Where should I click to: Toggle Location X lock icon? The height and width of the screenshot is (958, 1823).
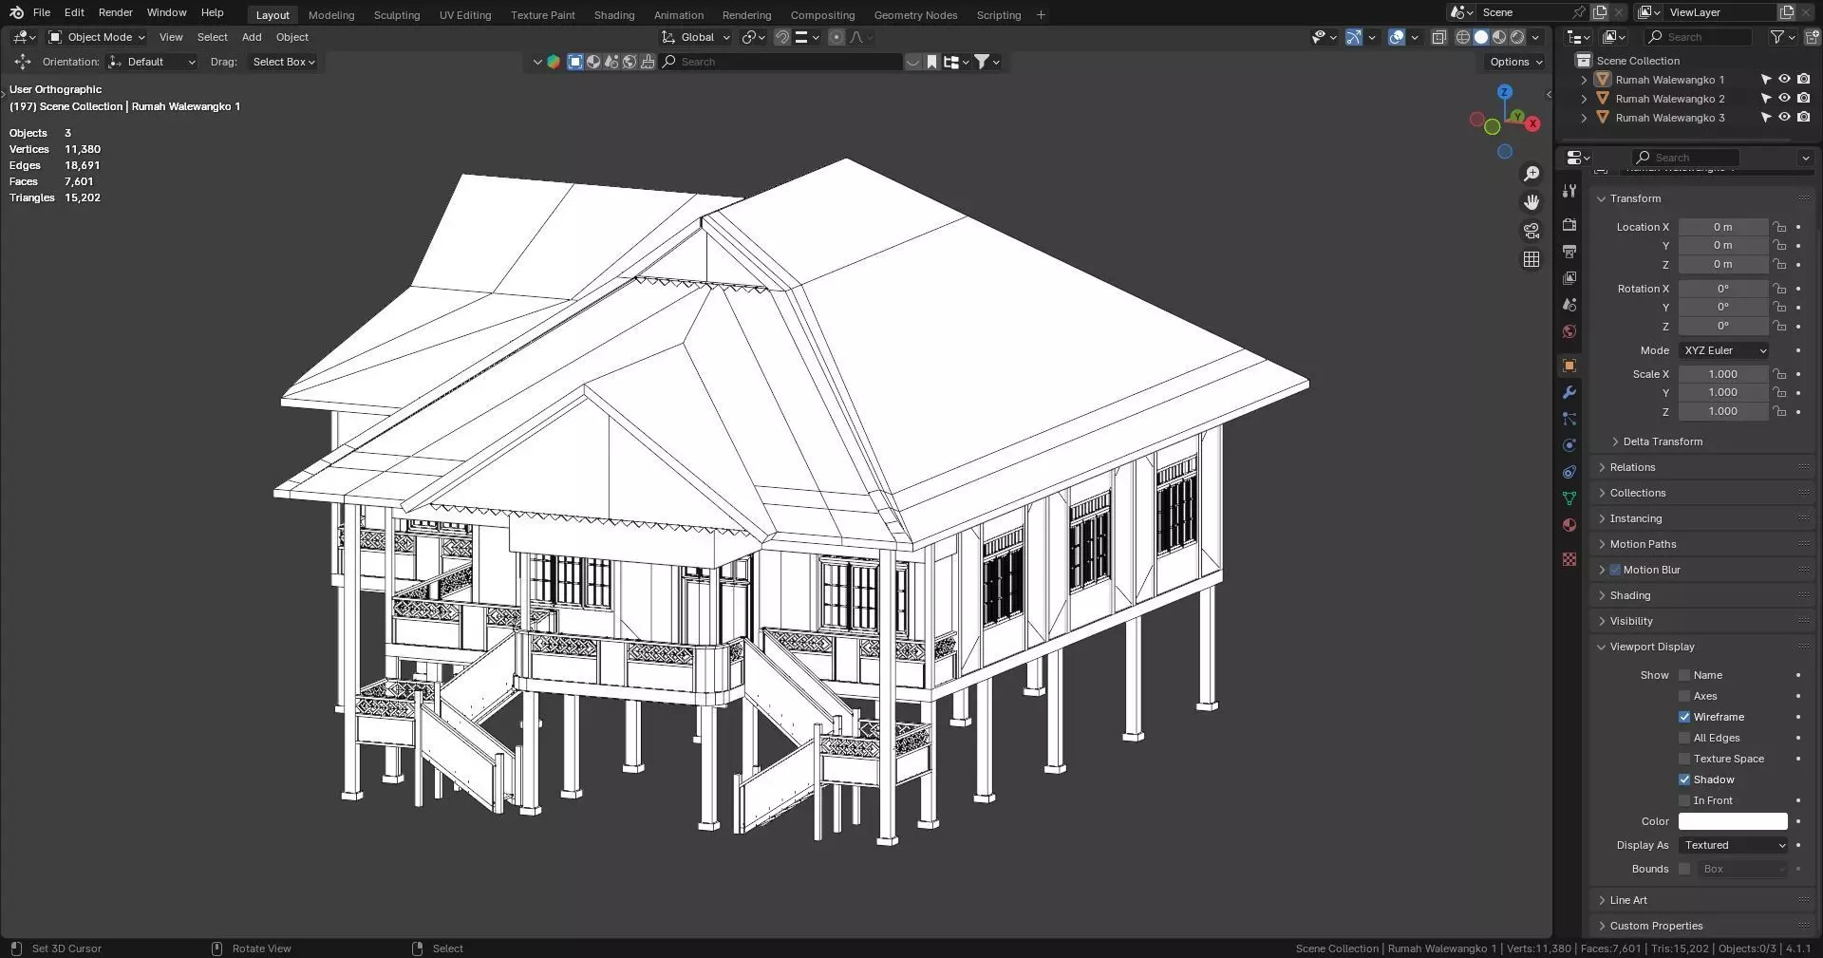tap(1779, 227)
